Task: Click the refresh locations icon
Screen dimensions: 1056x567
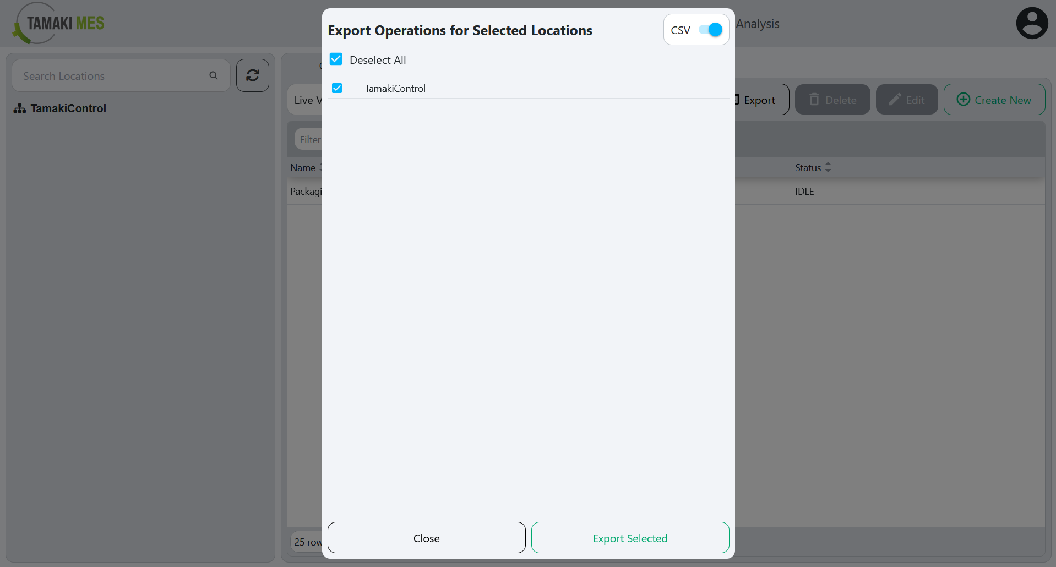Action: (252, 75)
